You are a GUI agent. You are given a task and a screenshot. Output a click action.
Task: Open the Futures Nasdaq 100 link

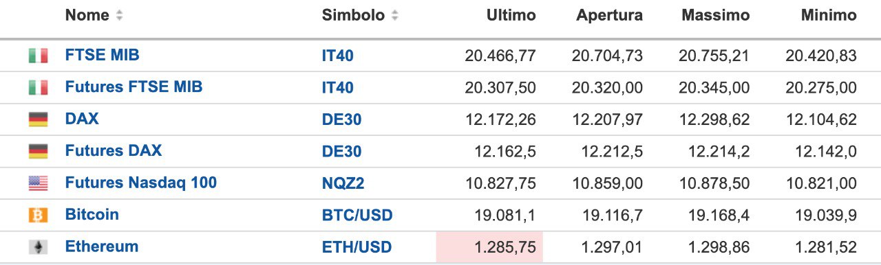pyautogui.click(x=141, y=183)
